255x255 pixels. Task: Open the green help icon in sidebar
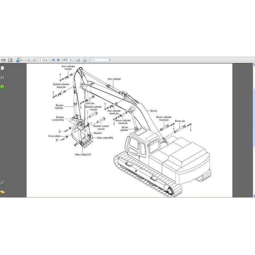coord(2,87)
